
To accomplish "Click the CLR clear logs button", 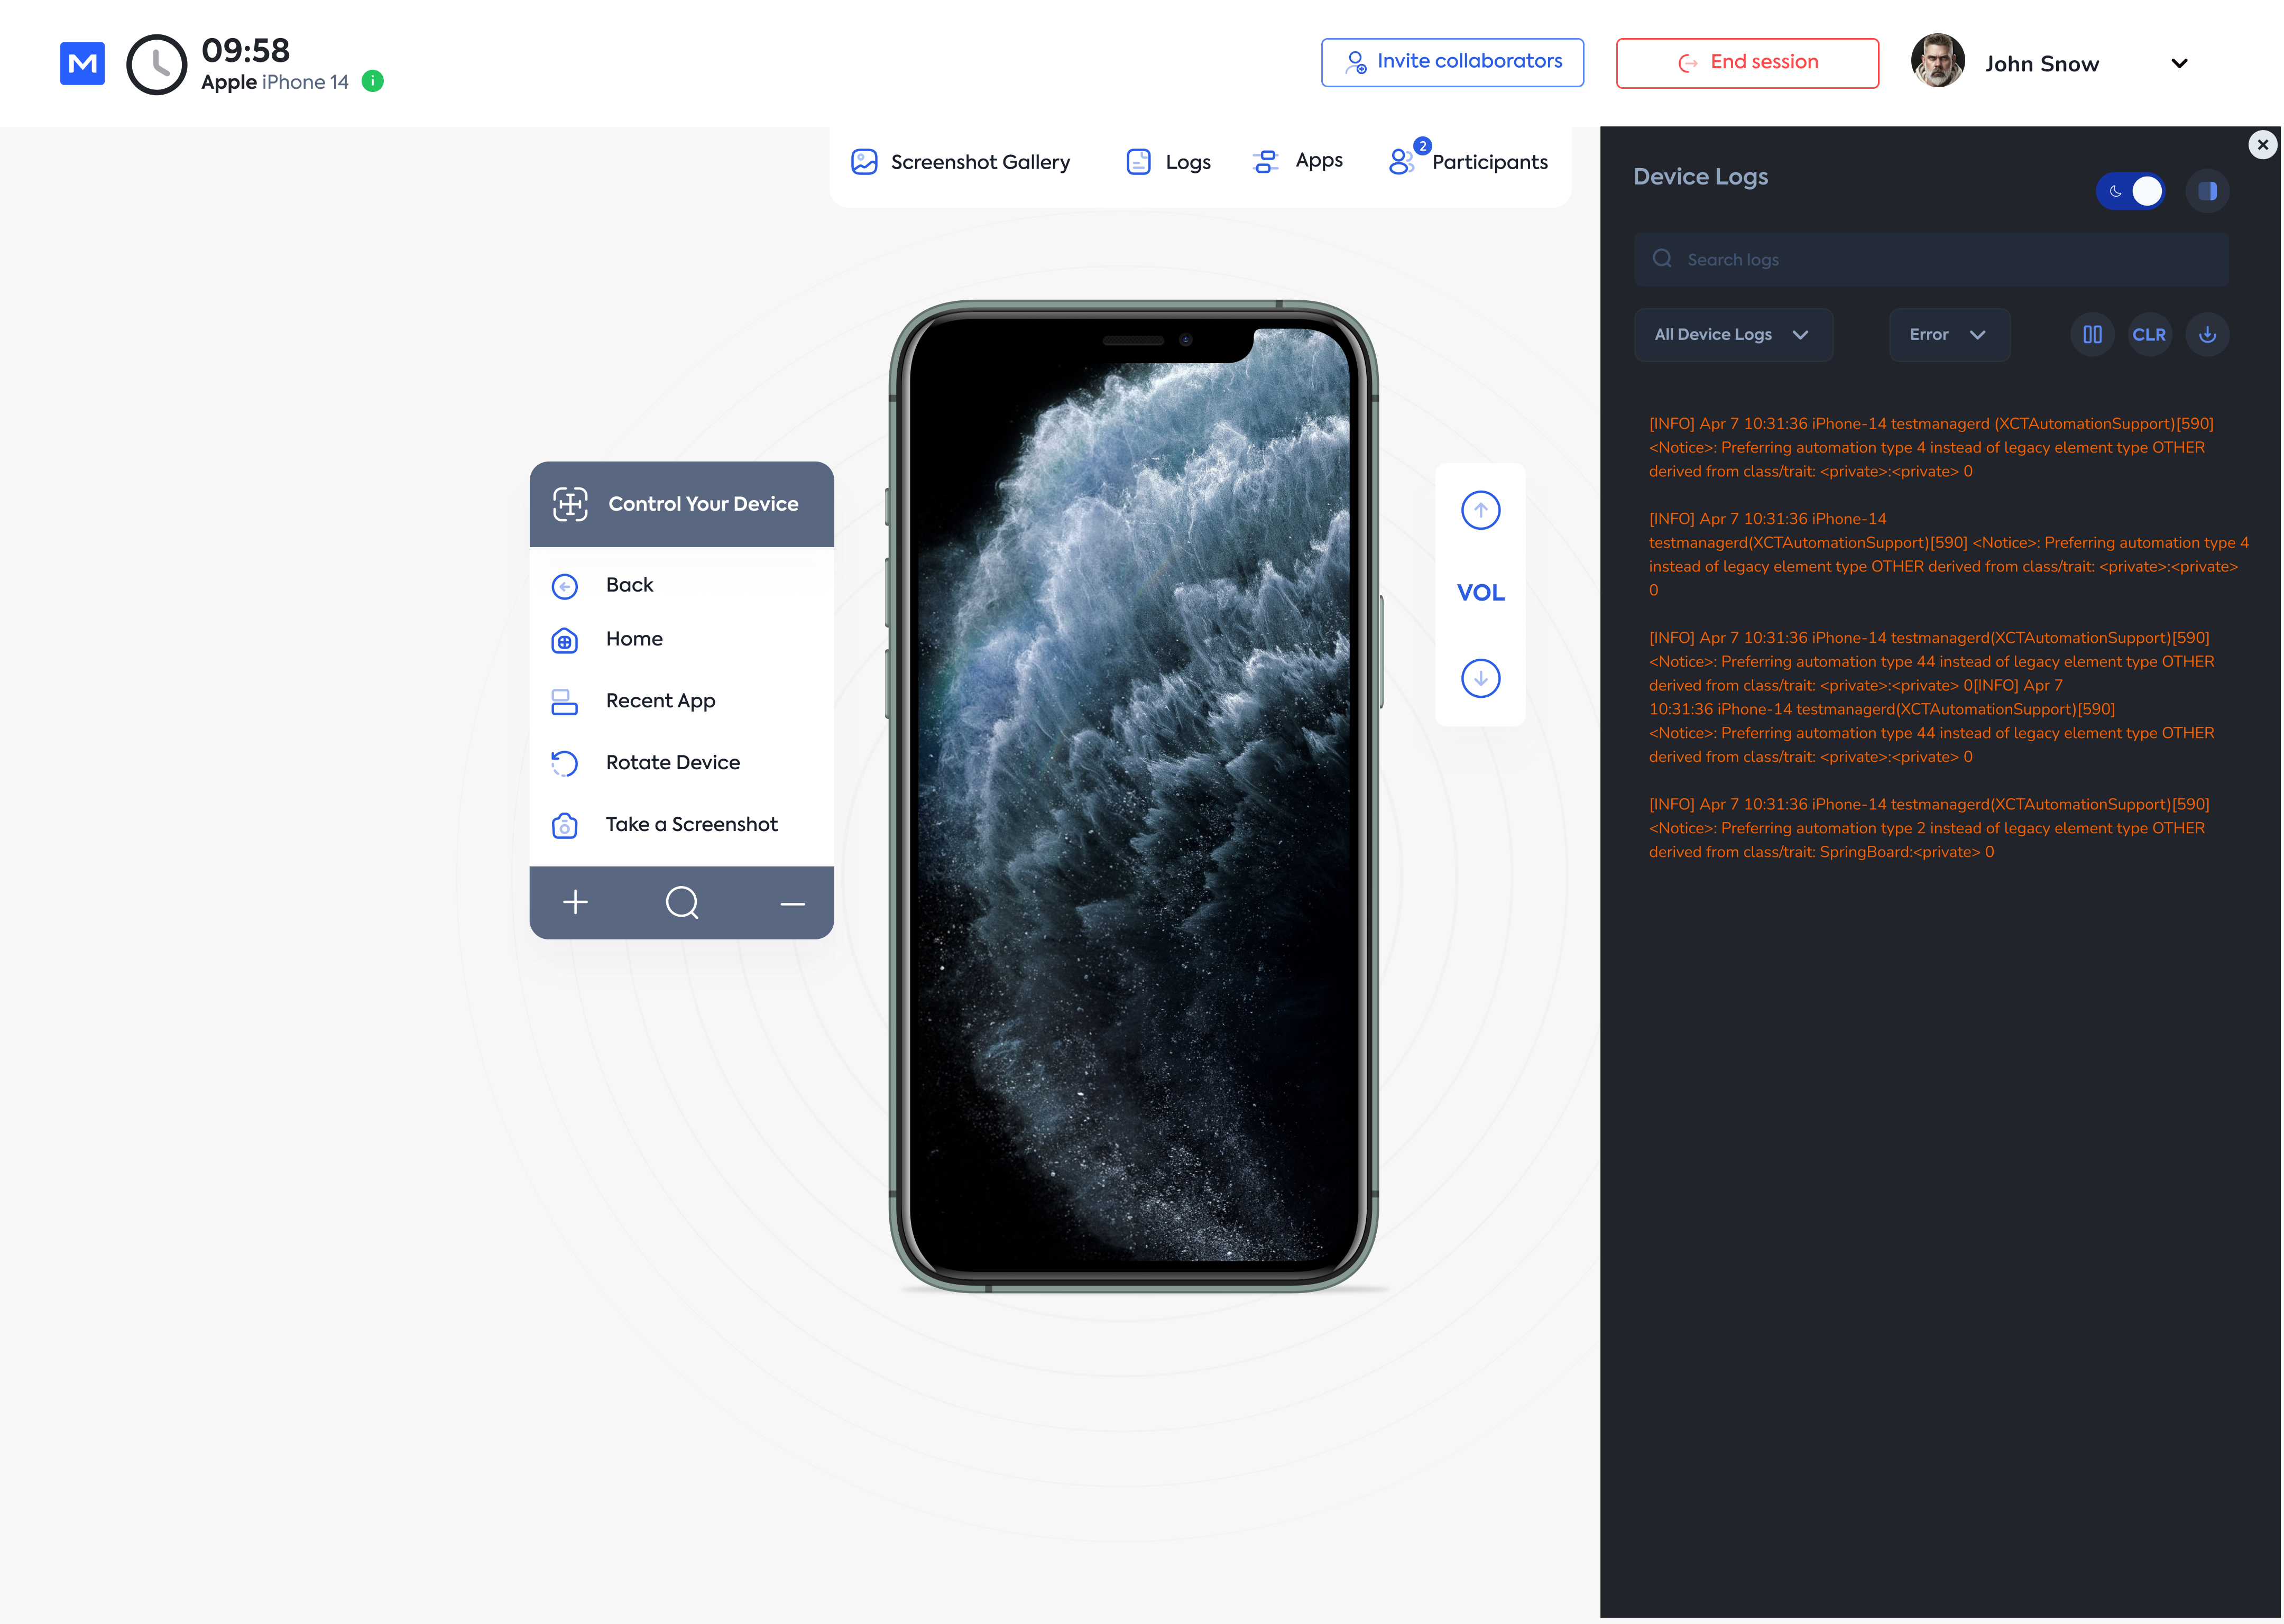I will [2148, 335].
